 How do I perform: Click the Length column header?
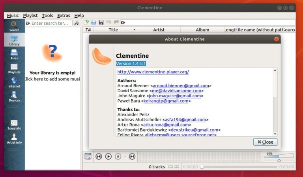click(231, 30)
